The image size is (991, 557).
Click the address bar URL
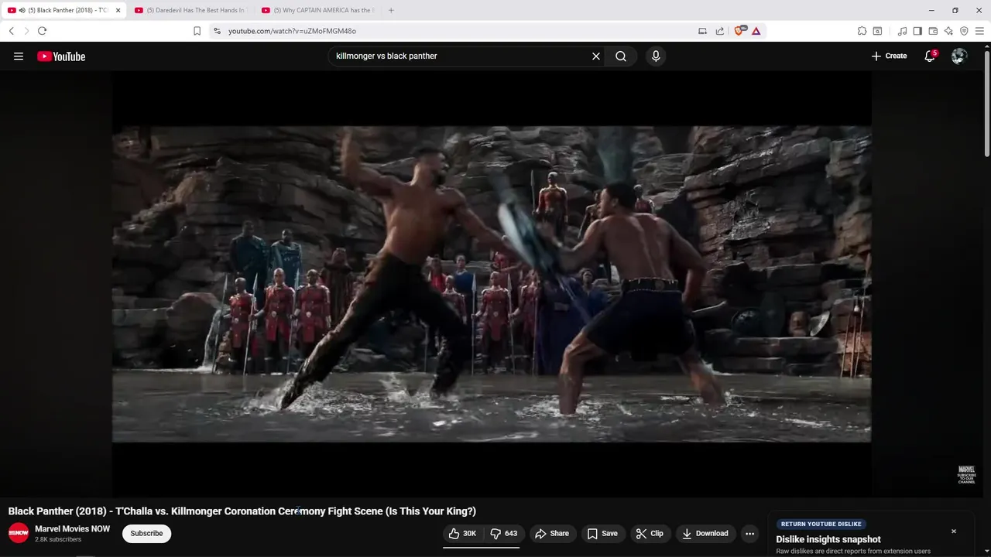tap(292, 31)
